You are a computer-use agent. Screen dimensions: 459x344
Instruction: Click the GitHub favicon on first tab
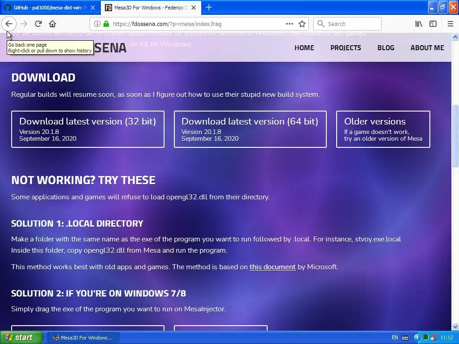[x=8, y=8]
